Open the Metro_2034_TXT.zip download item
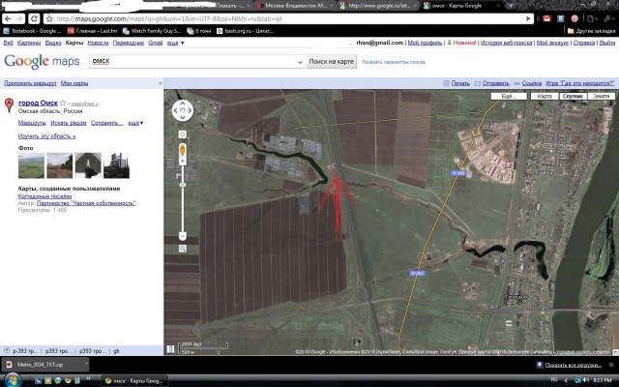 tap(43, 365)
